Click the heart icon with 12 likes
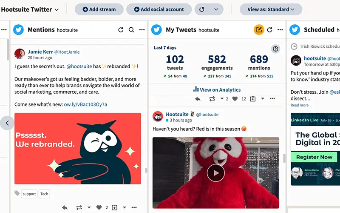This screenshot has height=213, width=340. (235, 99)
